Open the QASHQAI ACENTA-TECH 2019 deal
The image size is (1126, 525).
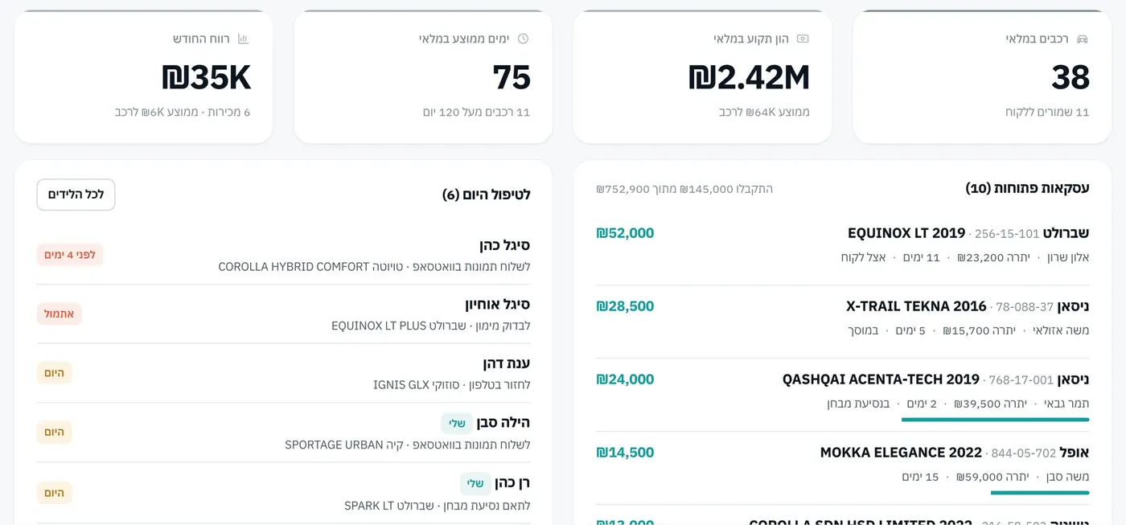(x=842, y=391)
